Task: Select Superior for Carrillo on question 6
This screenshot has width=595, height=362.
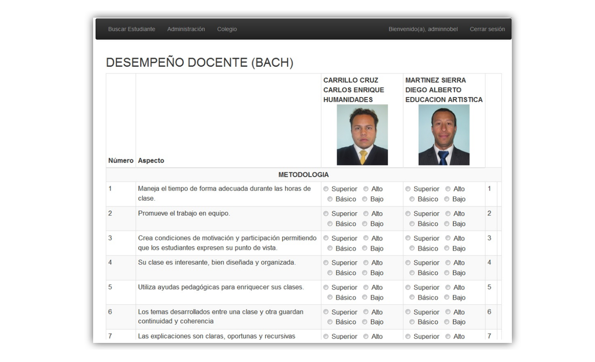Action: click(x=326, y=312)
